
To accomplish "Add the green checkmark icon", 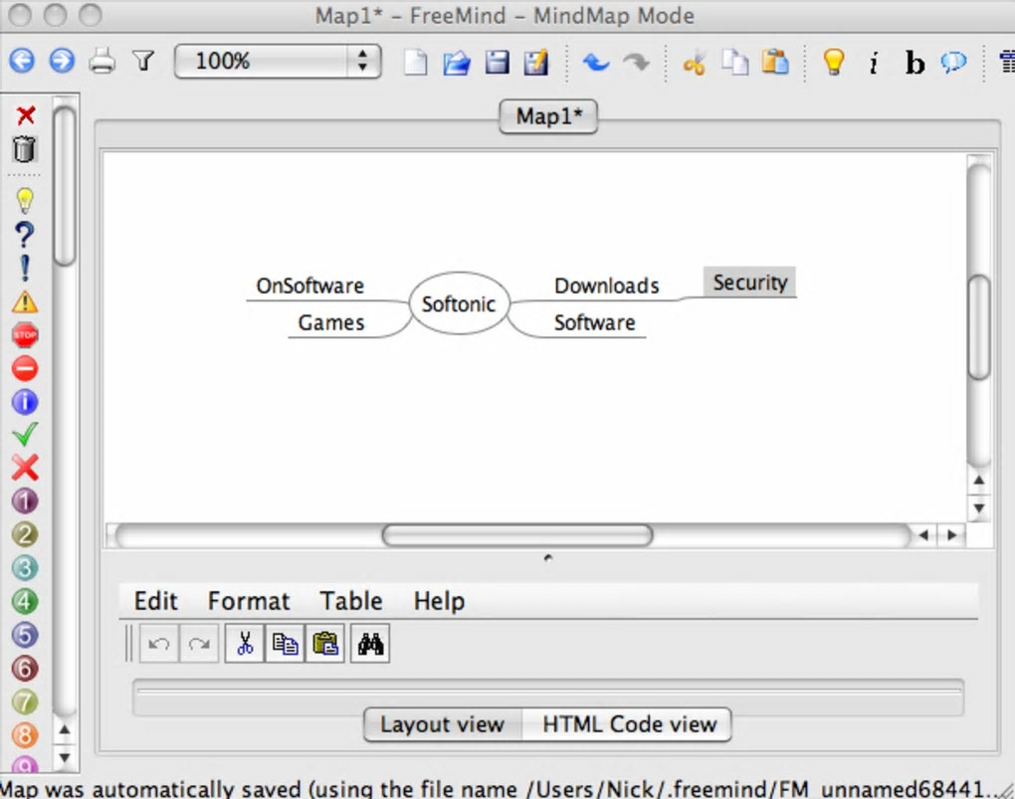I will 25,435.
